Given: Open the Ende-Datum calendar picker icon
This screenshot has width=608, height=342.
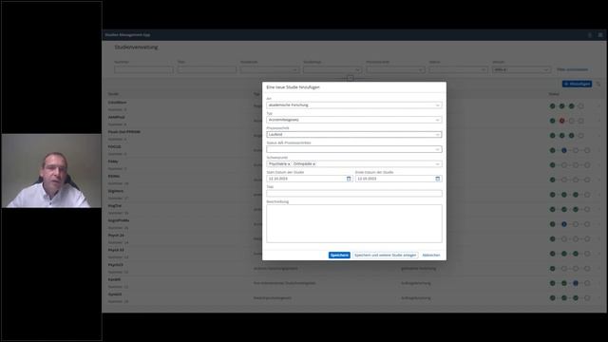Looking at the screenshot, I should click(x=437, y=179).
